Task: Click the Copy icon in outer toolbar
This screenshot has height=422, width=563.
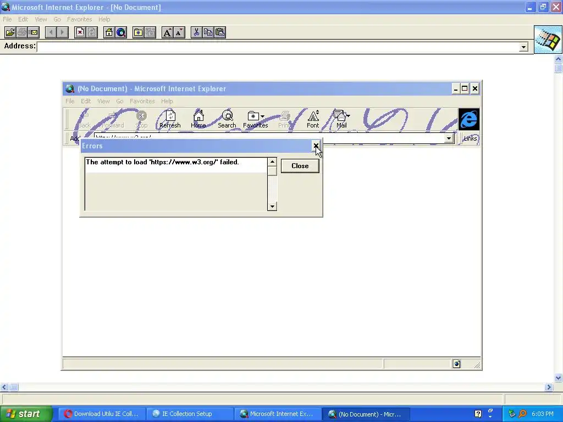Action: (x=208, y=32)
